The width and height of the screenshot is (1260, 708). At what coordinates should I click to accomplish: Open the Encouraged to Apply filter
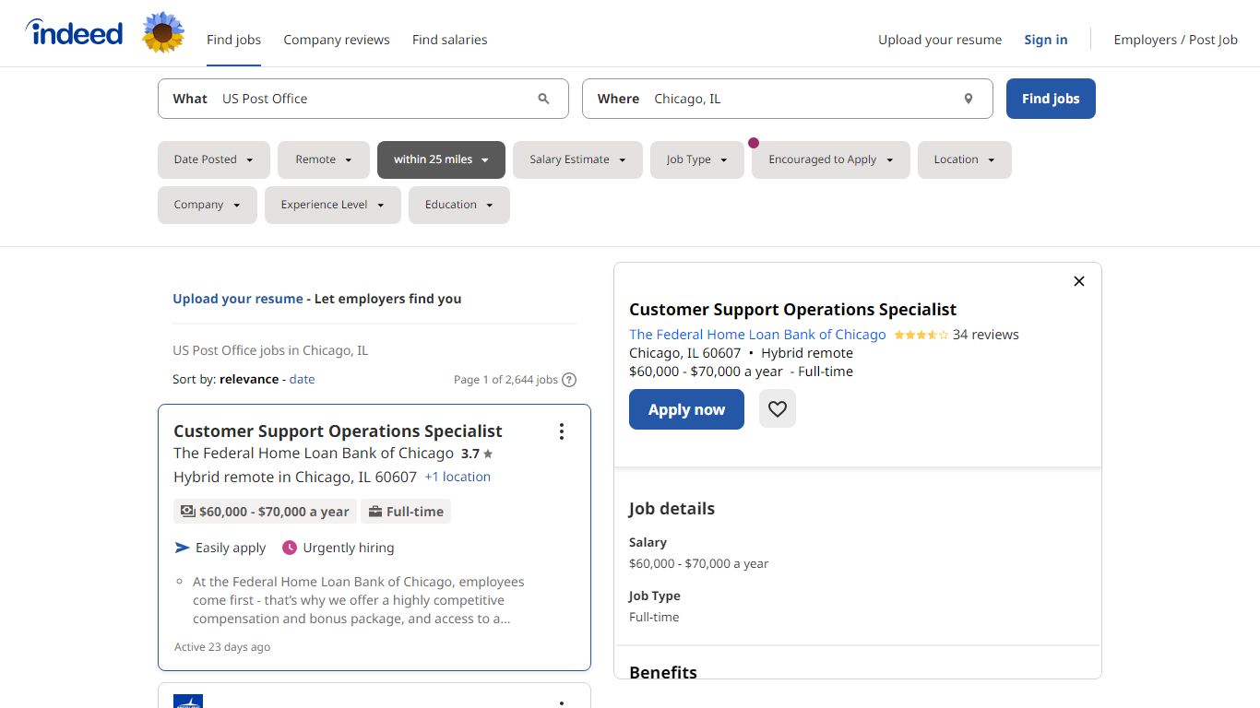pyautogui.click(x=831, y=159)
